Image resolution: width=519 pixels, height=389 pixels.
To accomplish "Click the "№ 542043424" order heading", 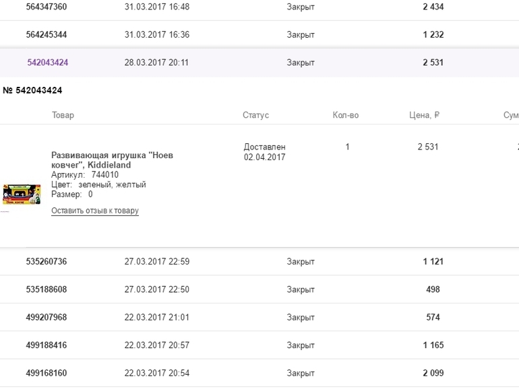I will [x=32, y=90].
